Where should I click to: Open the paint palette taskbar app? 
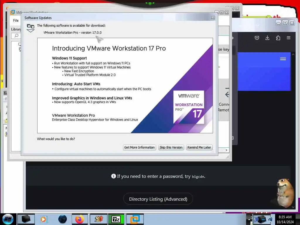coord(98,219)
